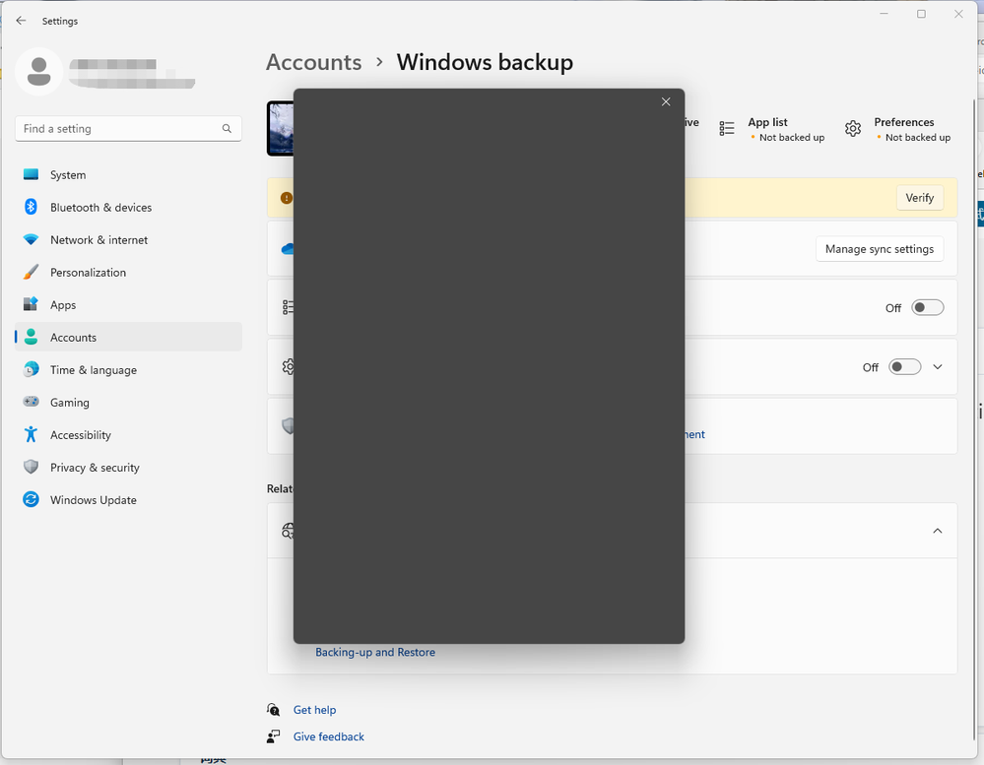Screen dimensions: 984x765
Task: Toggle the Off switch beside the chevron
Action: click(x=905, y=367)
